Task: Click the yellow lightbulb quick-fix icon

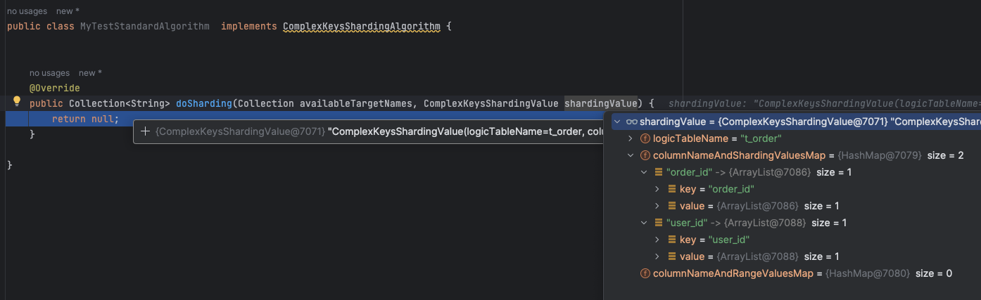Action: (x=18, y=102)
